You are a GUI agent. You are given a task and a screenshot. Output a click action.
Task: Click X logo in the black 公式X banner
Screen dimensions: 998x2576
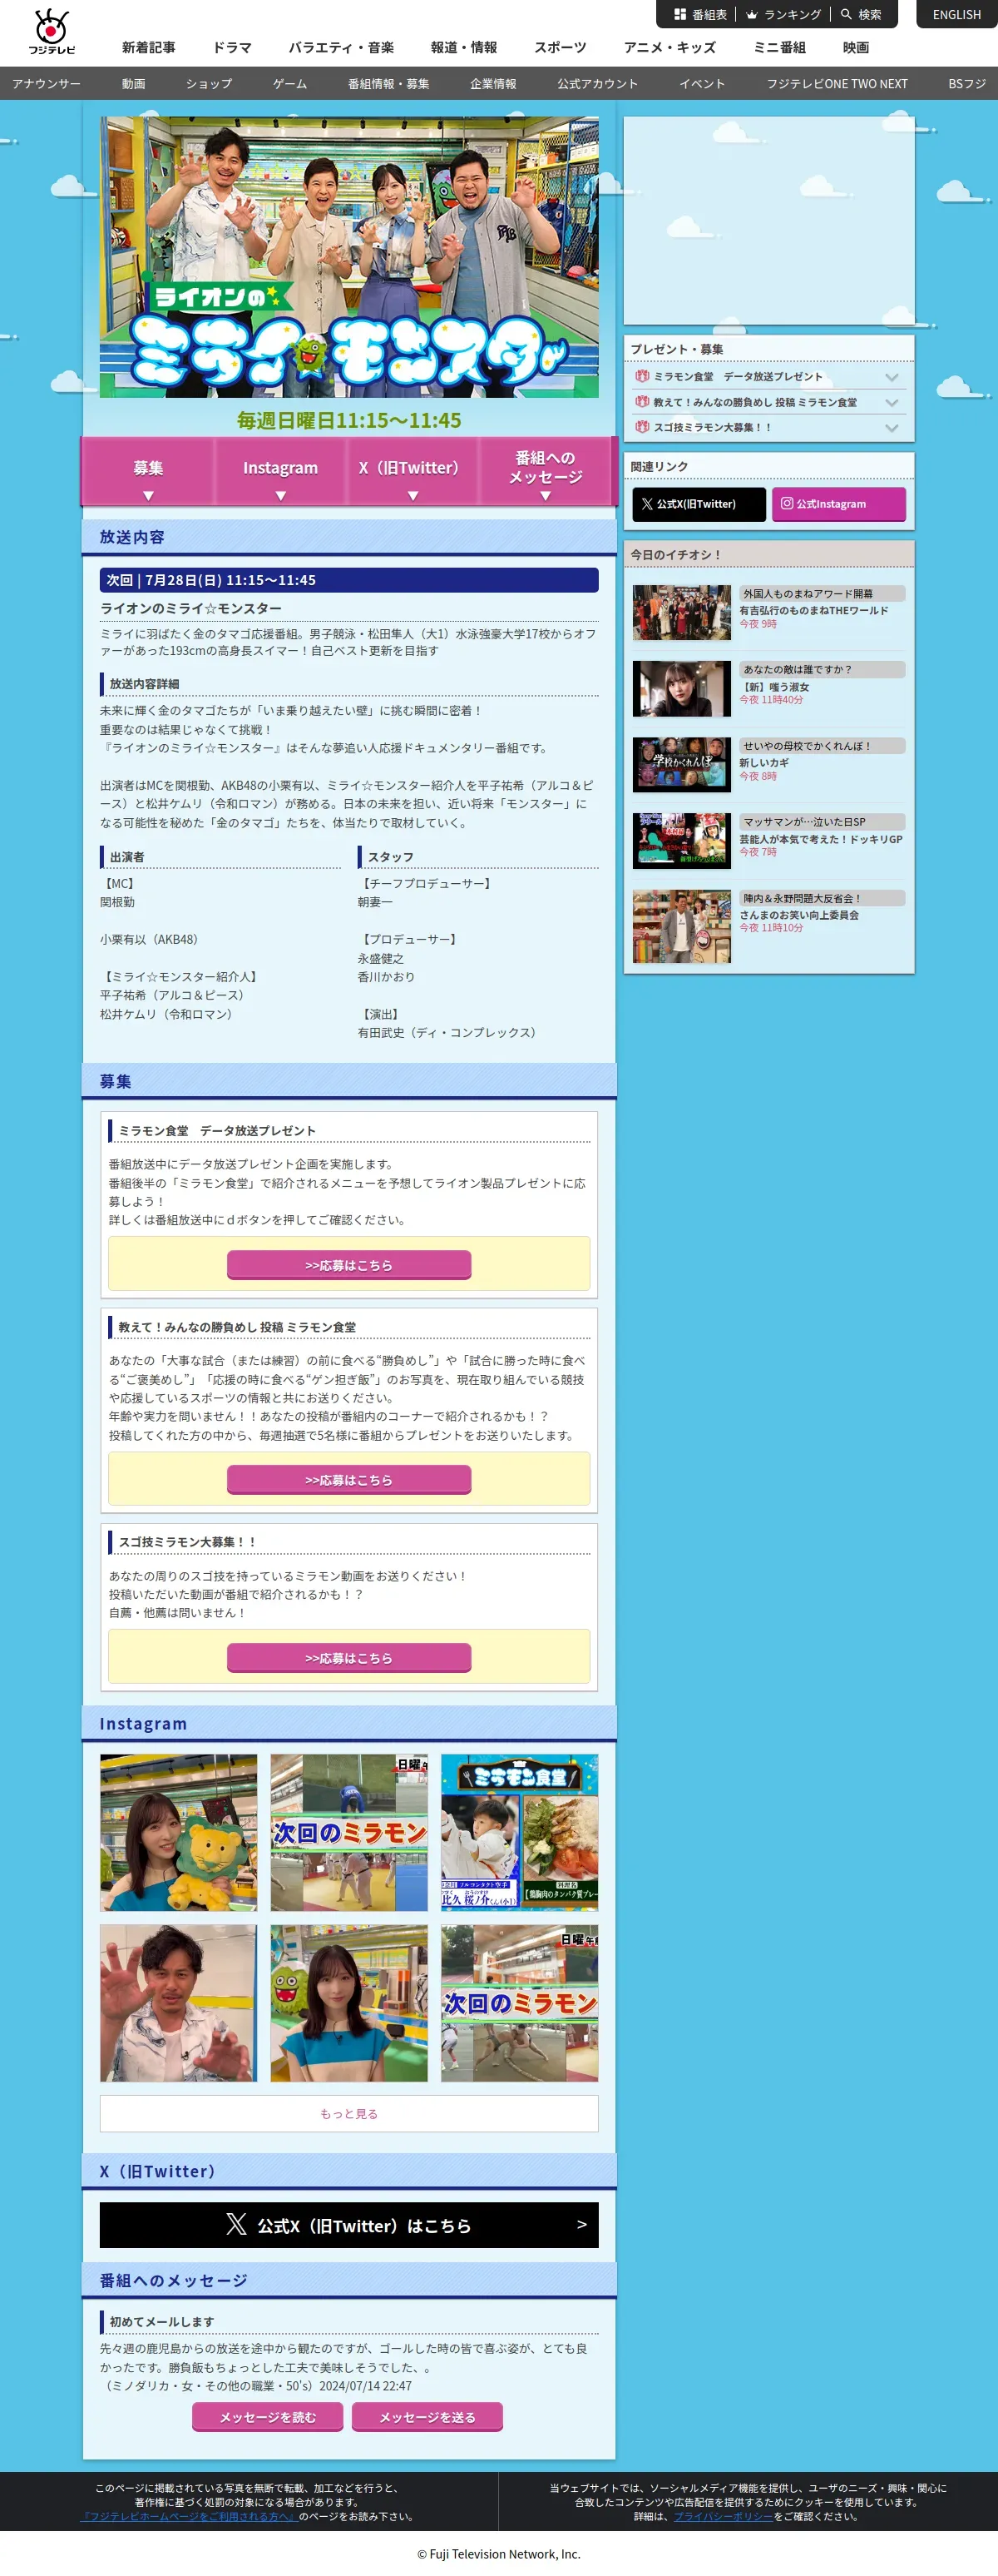[x=235, y=2224]
